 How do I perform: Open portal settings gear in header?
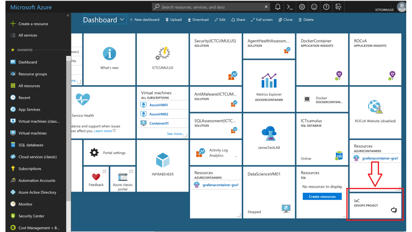(302, 7)
